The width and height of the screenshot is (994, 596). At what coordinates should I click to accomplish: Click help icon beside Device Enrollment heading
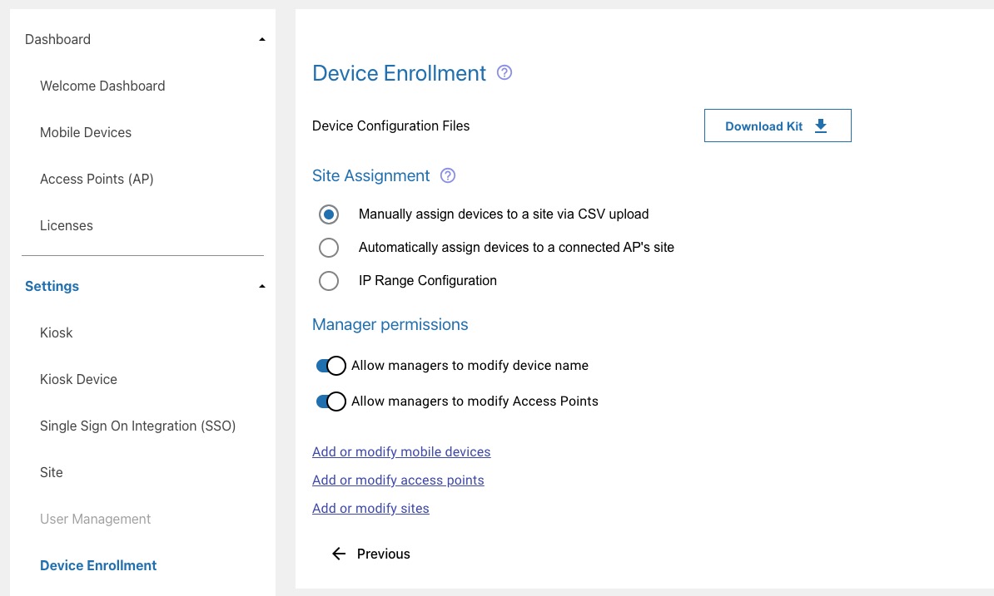pos(504,73)
